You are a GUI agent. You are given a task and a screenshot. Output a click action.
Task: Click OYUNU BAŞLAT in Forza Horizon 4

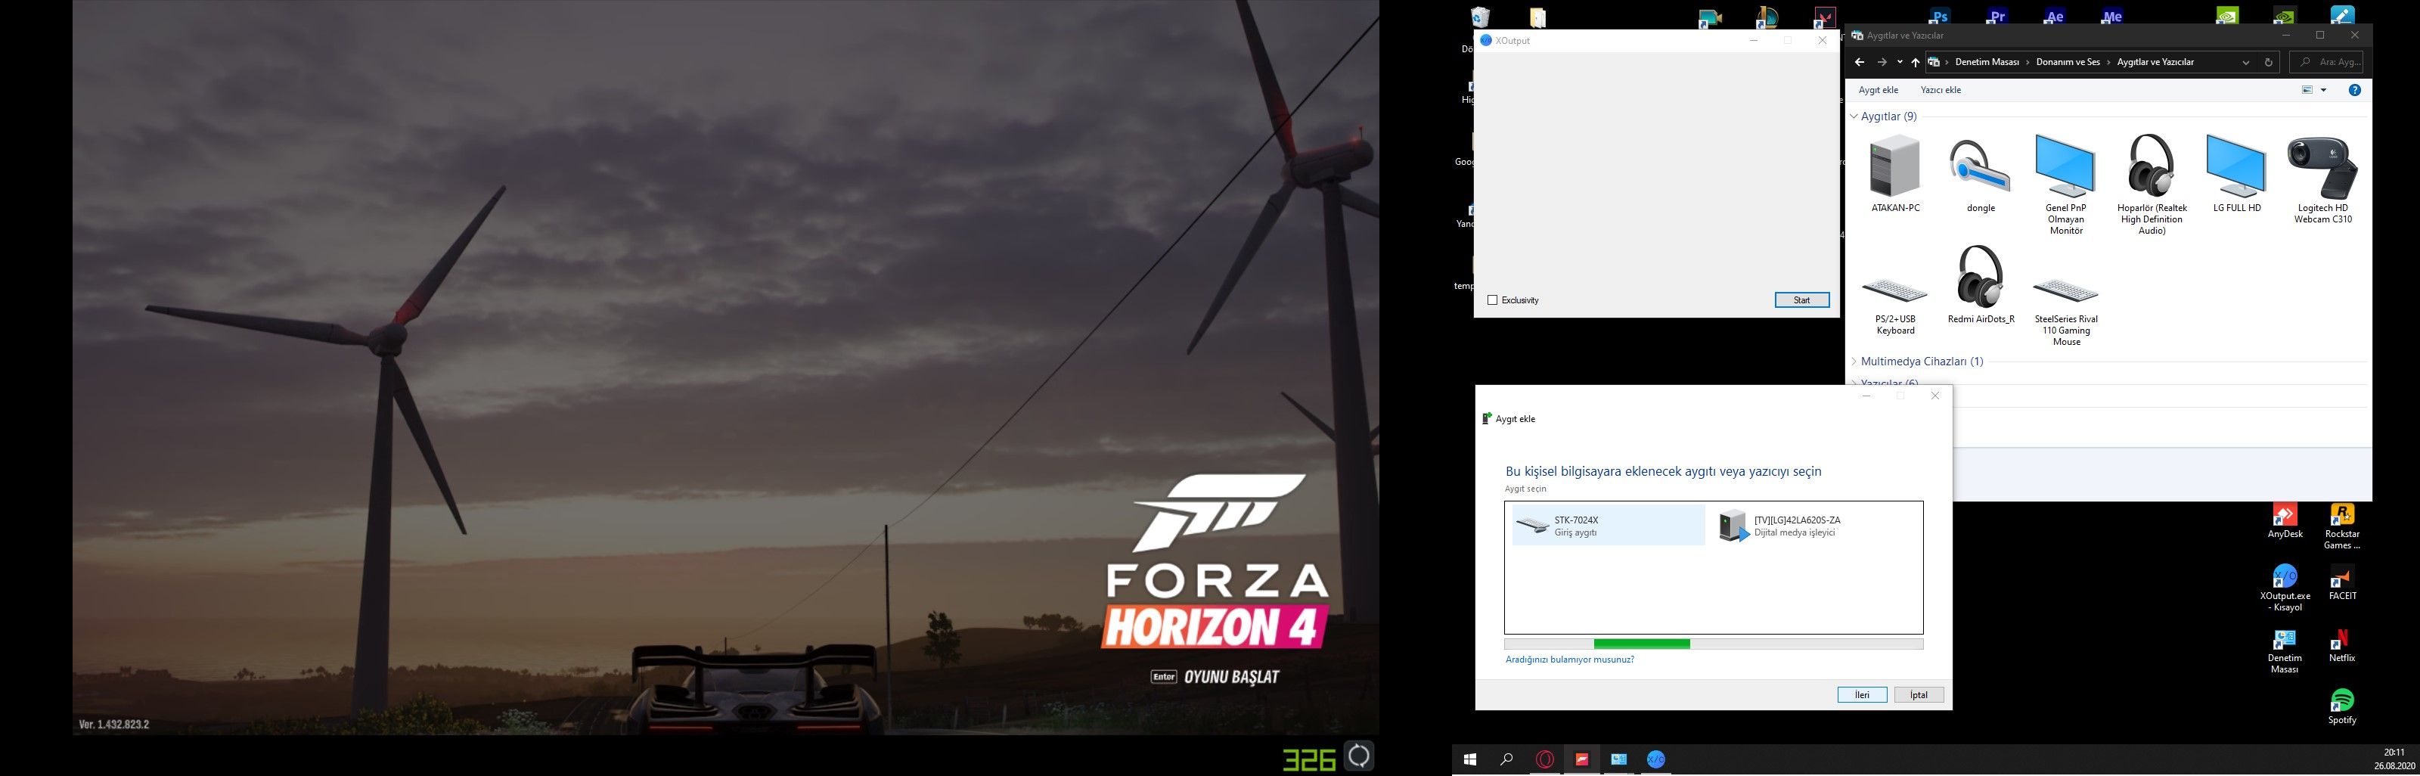1230,676
